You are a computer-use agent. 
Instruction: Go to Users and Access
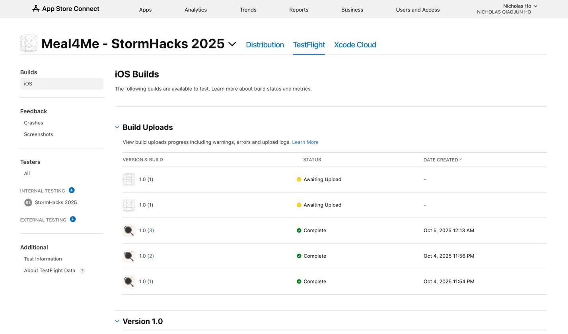click(418, 10)
